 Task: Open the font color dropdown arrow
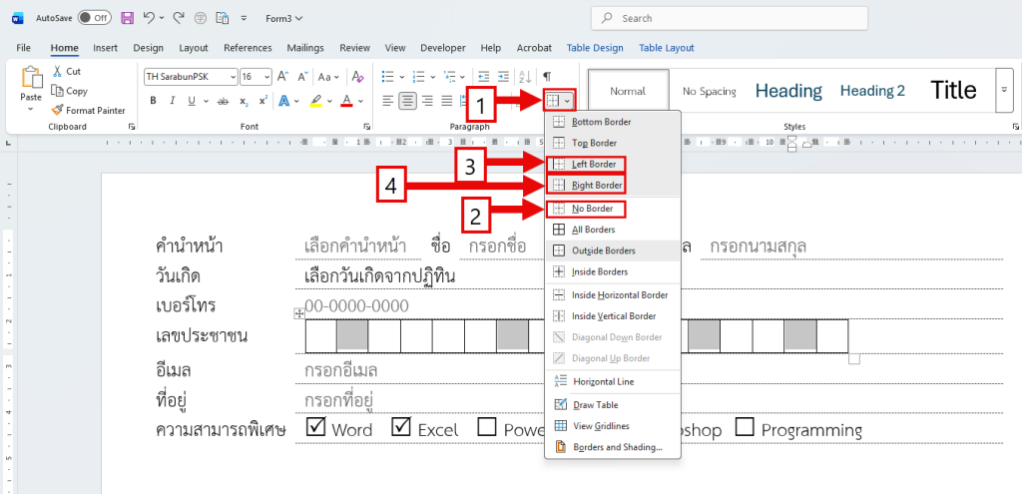[x=361, y=101]
